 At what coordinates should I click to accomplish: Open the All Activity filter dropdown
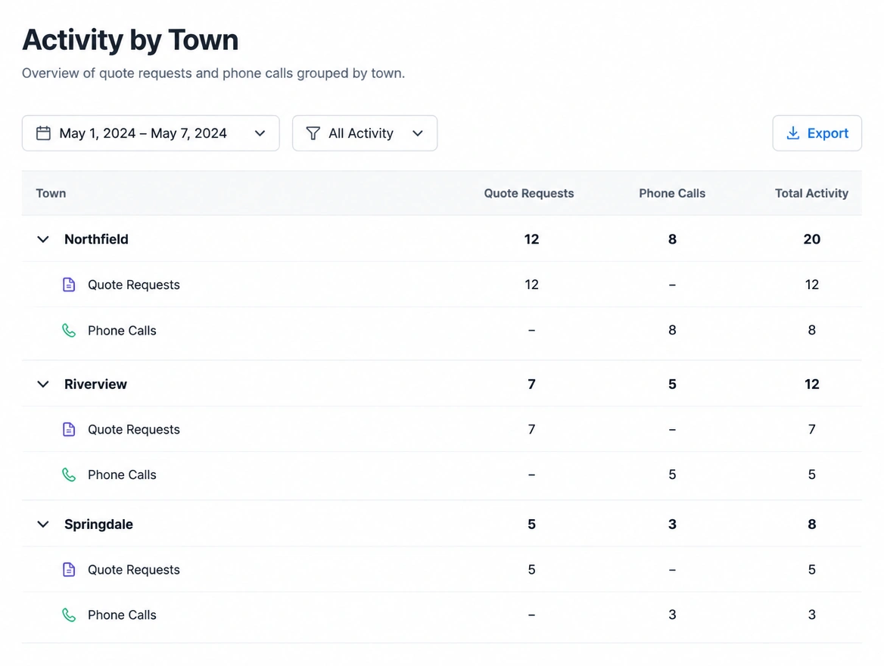[365, 133]
